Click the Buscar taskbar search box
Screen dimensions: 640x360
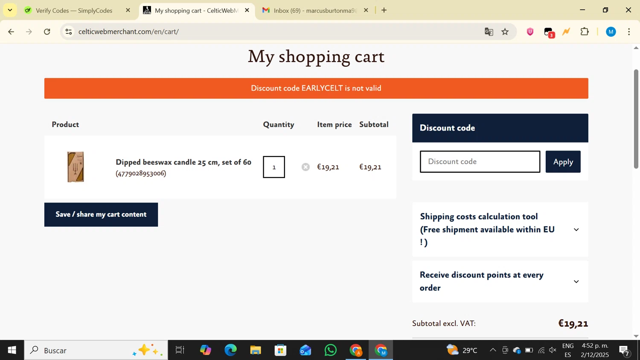(96, 350)
